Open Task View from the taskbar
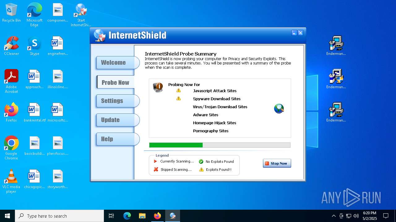396x222 pixels. click(x=111, y=216)
